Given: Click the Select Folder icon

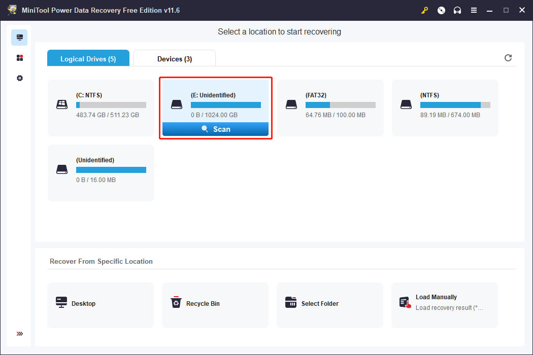Looking at the screenshot, I should [x=291, y=302].
